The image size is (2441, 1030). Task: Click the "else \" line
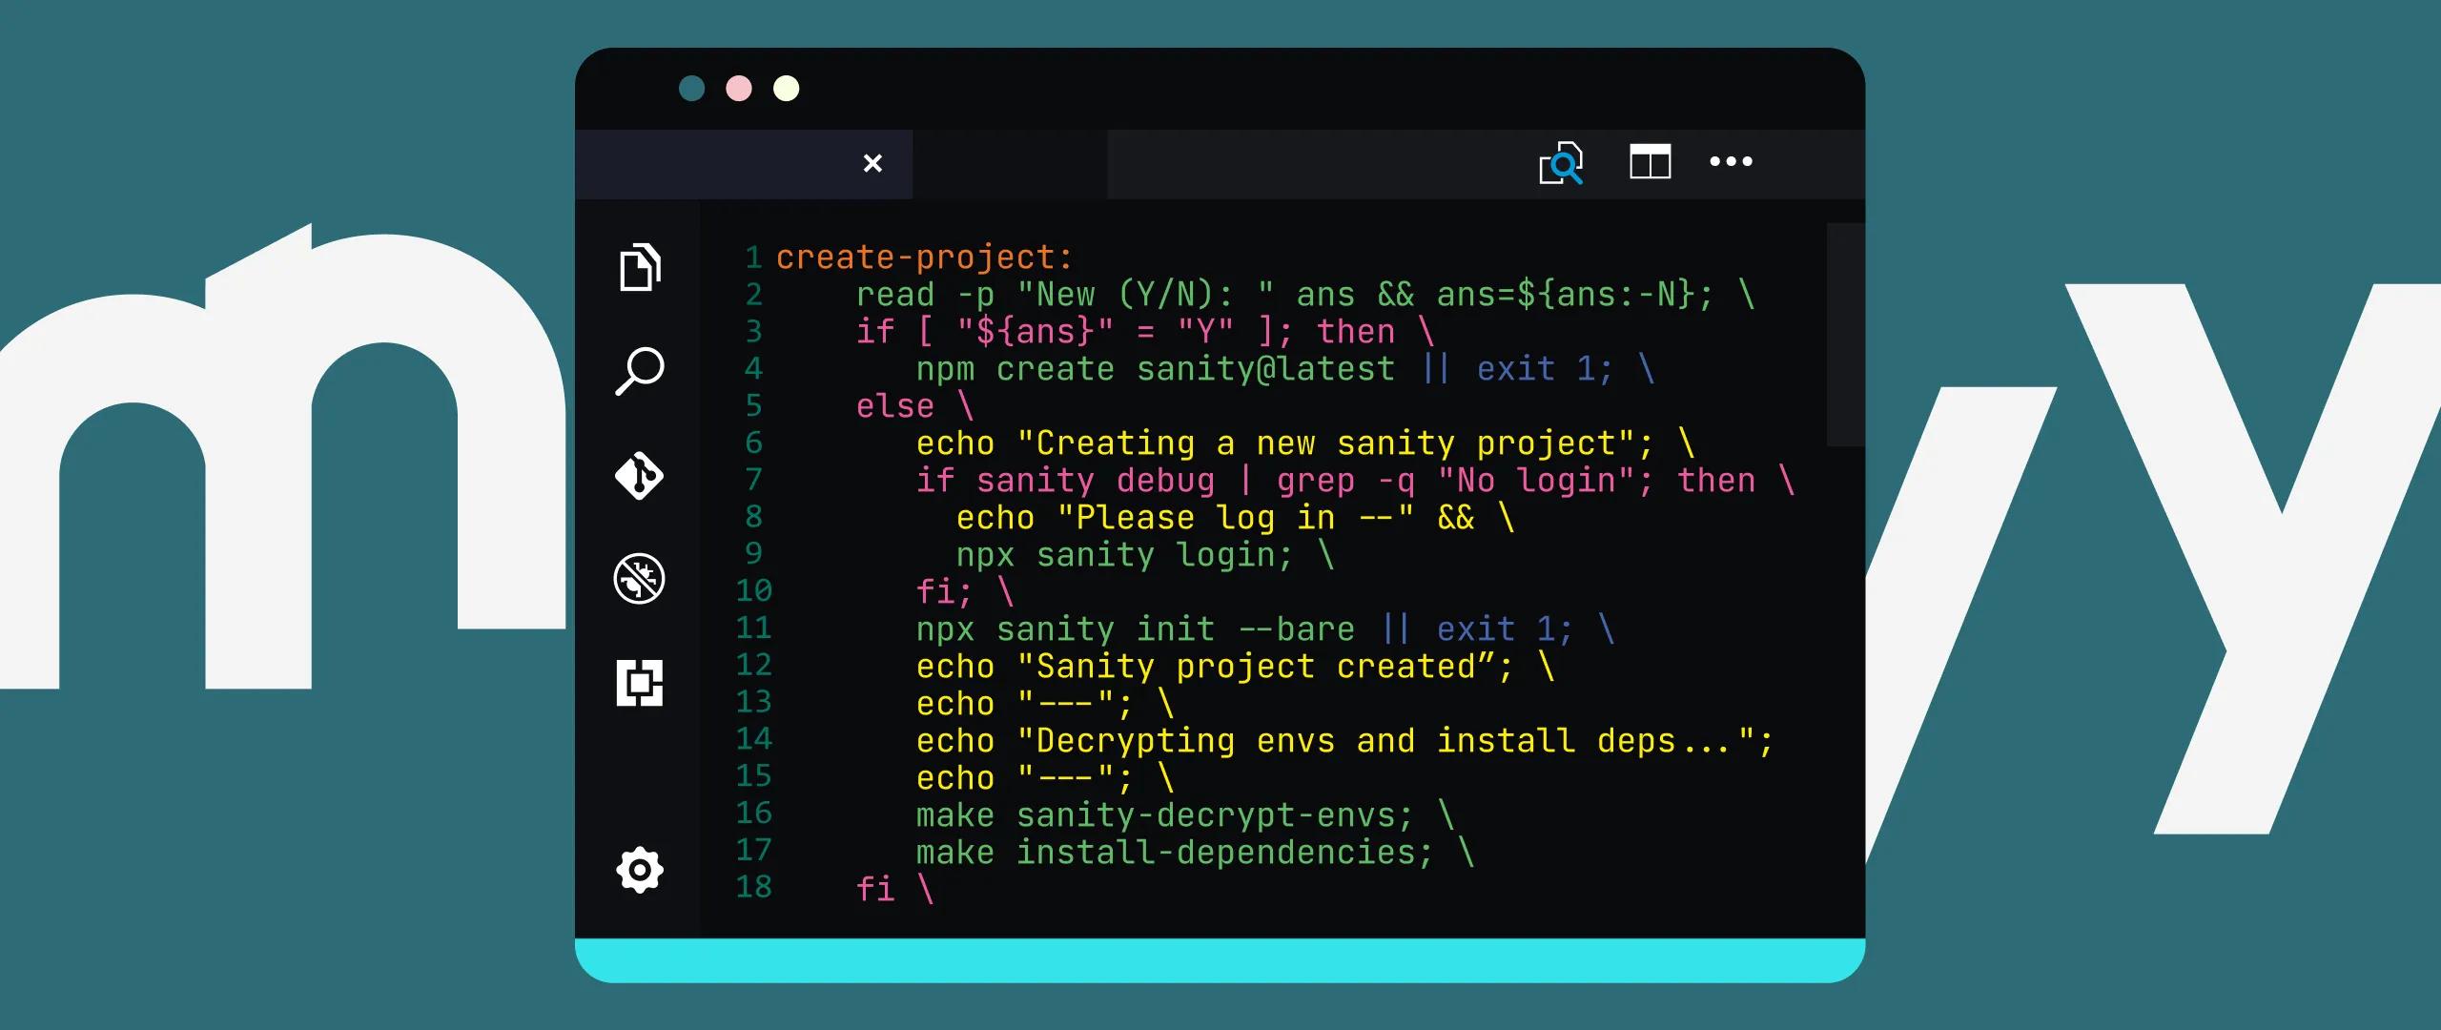coord(914,406)
